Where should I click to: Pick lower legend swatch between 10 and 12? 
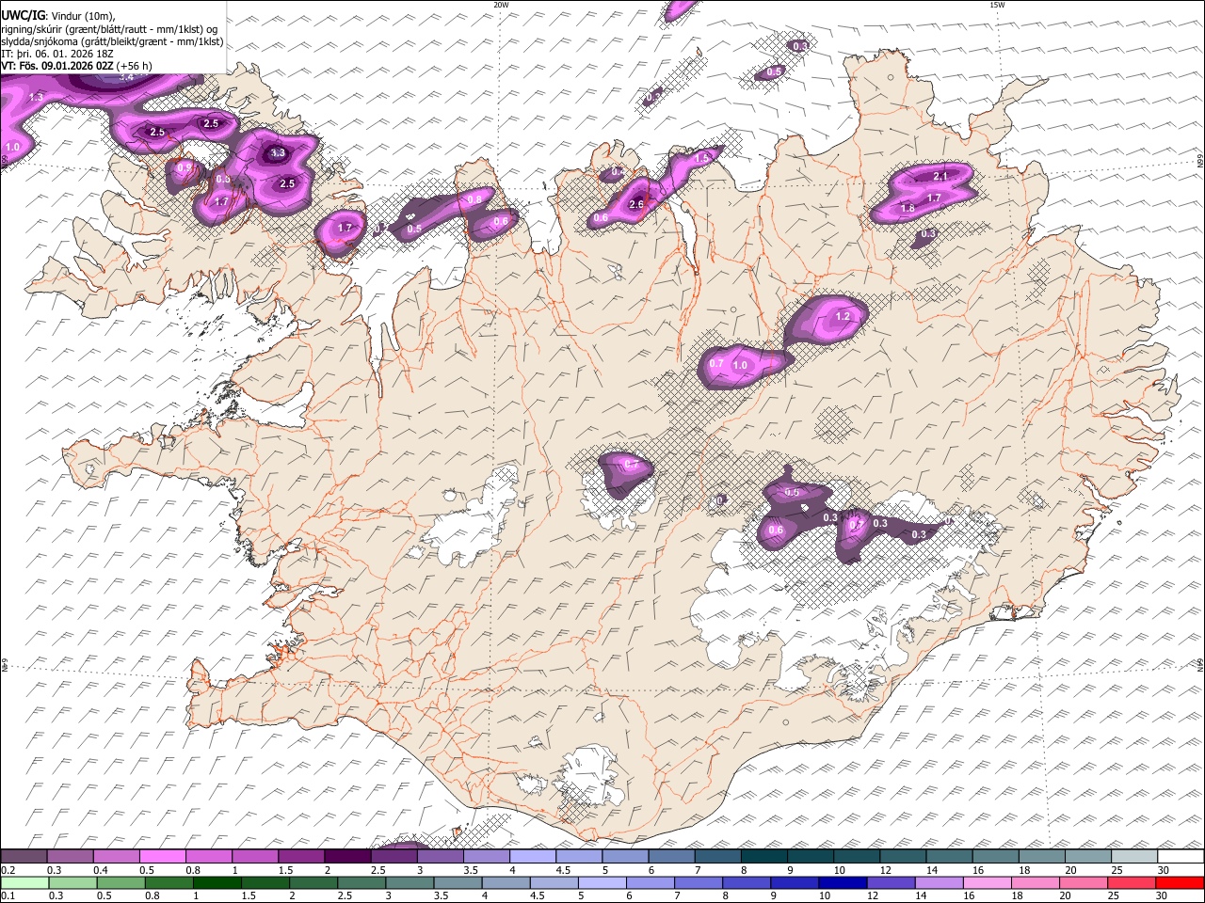[843, 882]
